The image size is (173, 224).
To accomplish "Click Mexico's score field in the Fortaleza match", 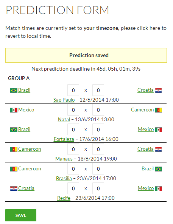I will click(98, 130).
